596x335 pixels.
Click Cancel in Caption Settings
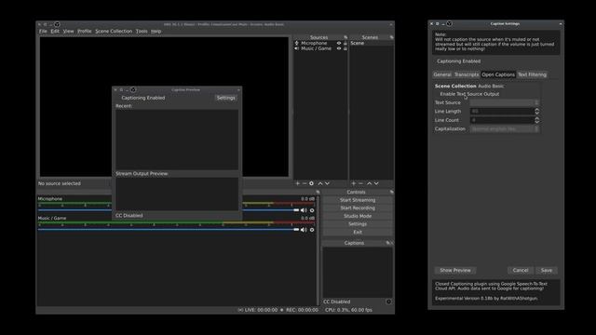click(x=521, y=271)
